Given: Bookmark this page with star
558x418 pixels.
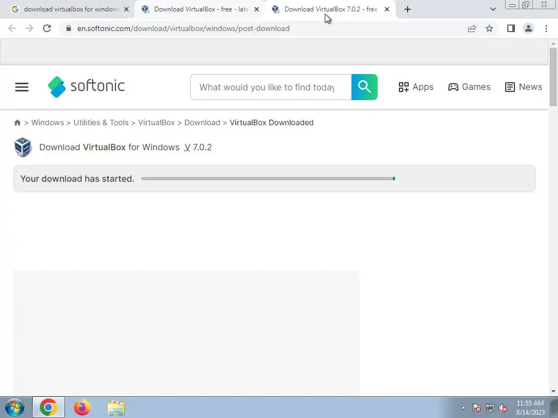Looking at the screenshot, I should coord(489,28).
